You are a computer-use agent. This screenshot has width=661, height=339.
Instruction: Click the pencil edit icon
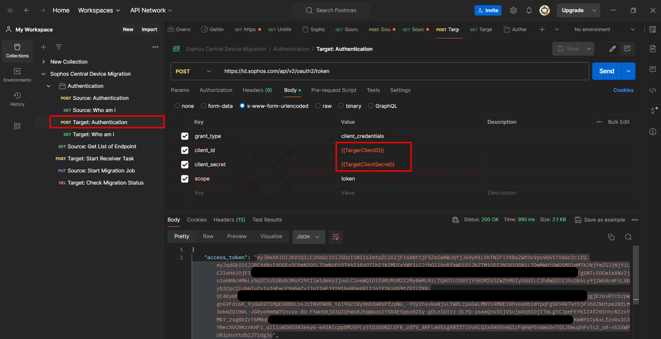point(613,49)
